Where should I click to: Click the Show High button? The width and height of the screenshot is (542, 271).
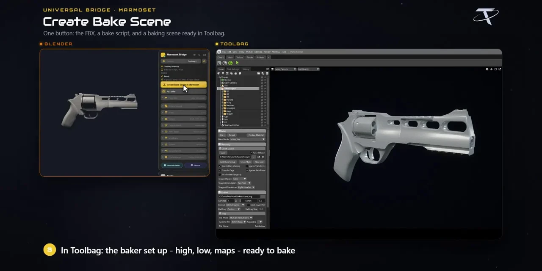246,162
